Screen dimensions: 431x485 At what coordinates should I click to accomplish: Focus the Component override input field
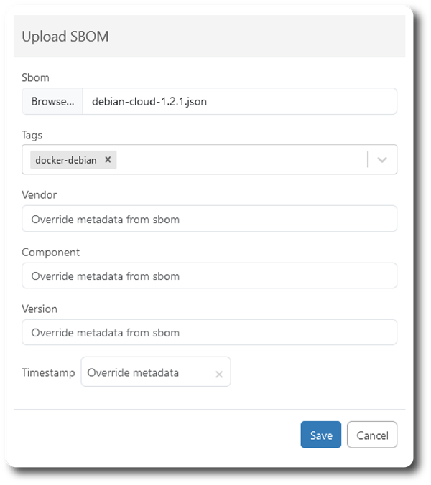209,276
